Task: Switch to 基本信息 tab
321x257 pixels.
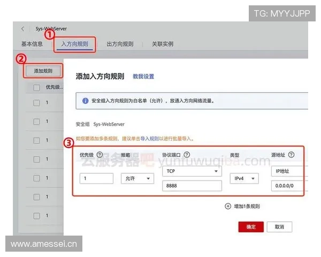Action: click(32, 44)
